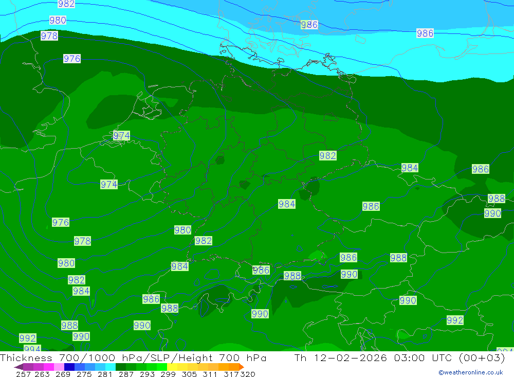
Task: Click the 992 label at lower right
Action: coord(455,320)
